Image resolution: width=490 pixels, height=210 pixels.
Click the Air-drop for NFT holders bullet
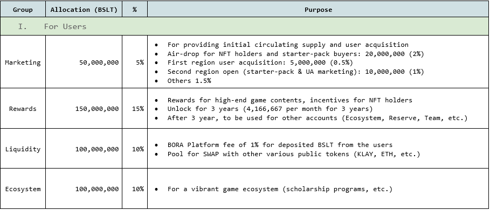pos(295,54)
